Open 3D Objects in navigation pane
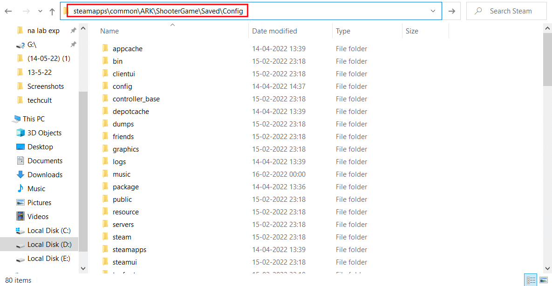 click(44, 133)
